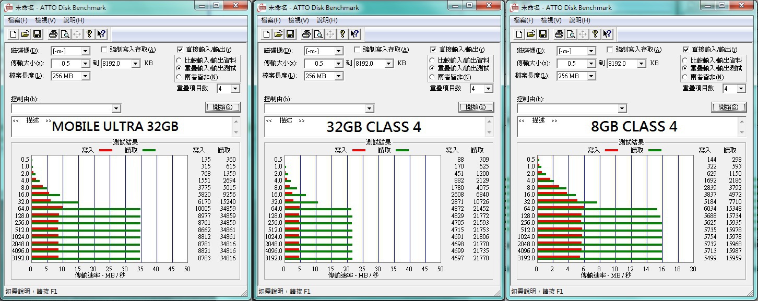Open 重疊項目數 dropdown in MOBILE ULTRA 32GB window
The width and height of the screenshot is (758, 301).
235,89
